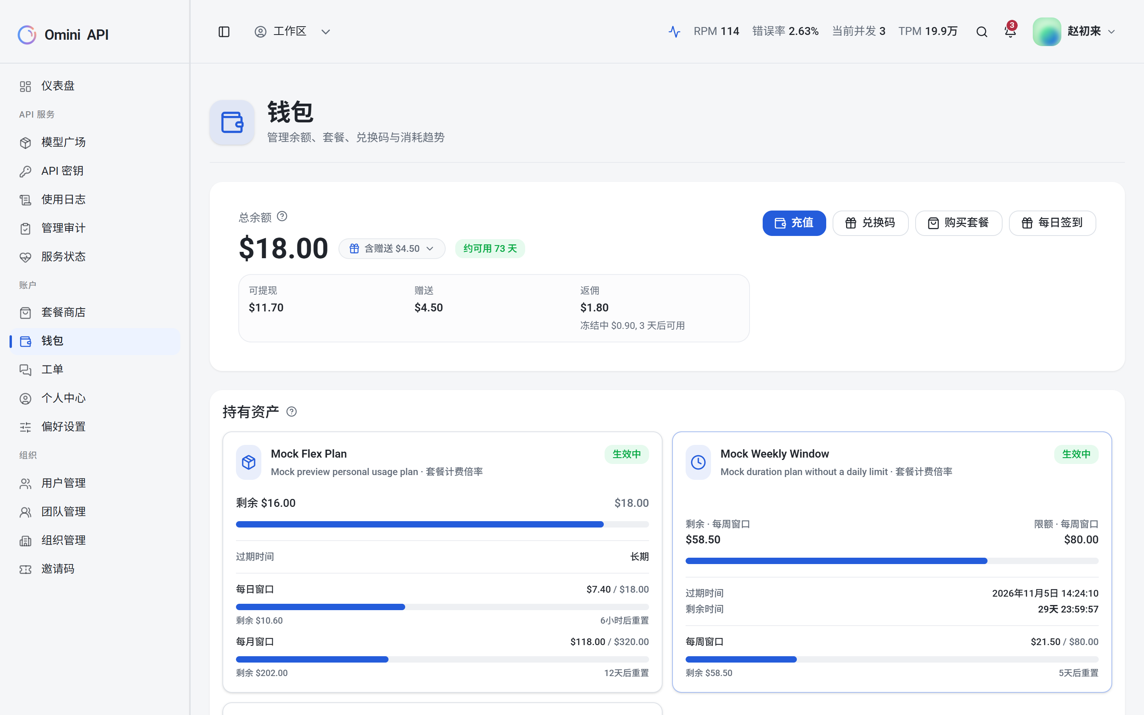
Task: Click the activity pulse icon near RPM
Action: pos(674,32)
